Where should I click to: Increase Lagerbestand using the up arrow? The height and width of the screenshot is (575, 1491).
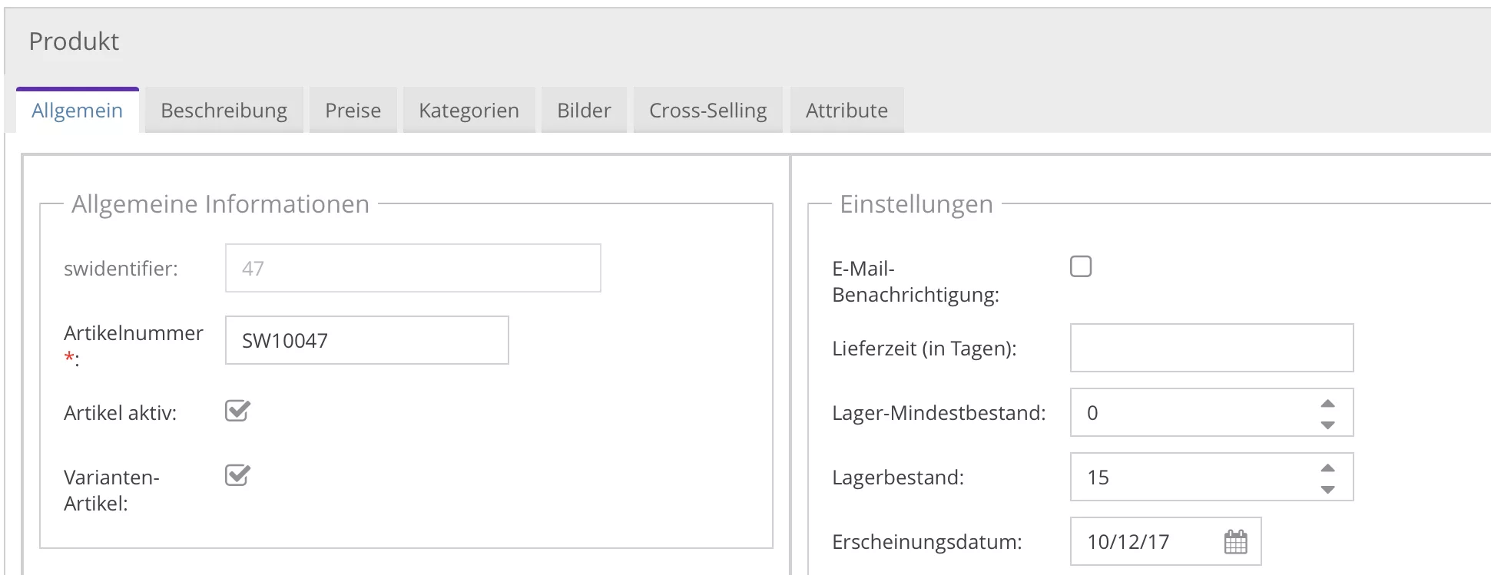[x=1327, y=468]
